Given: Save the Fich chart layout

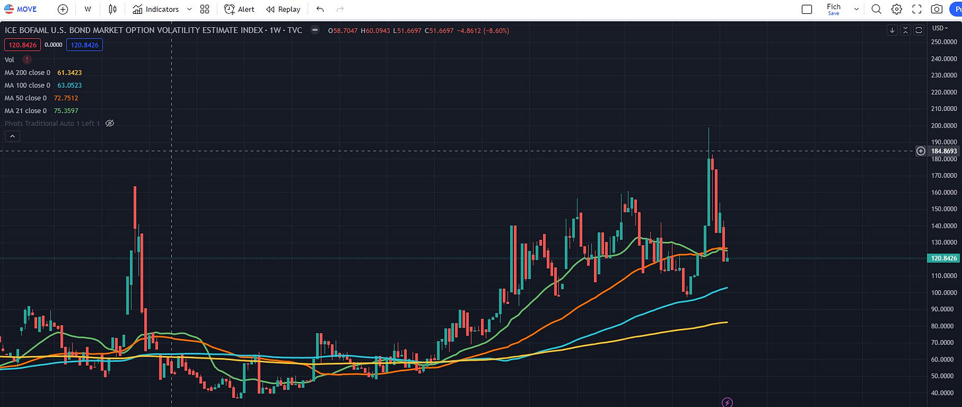Looking at the screenshot, I should pos(834,9).
